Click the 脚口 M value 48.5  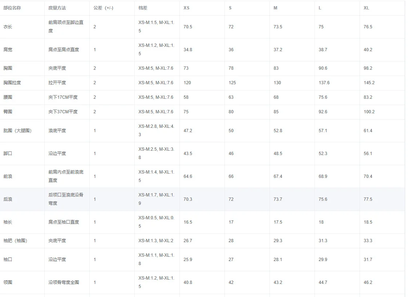click(278, 154)
